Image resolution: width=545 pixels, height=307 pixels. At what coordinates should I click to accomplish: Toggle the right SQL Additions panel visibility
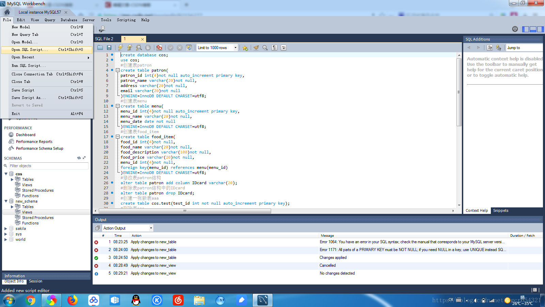[x=540, y=29]
